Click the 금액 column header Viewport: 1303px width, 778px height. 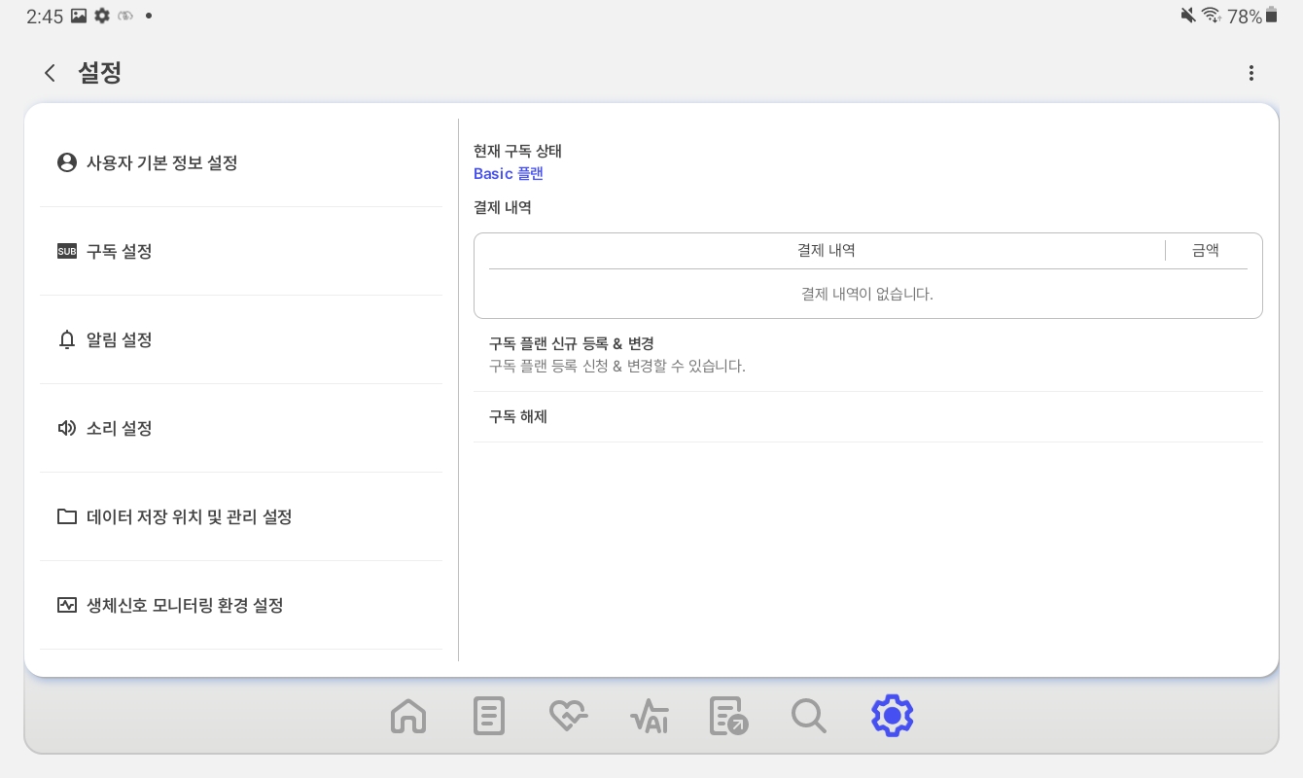[x=1206, y=250]
